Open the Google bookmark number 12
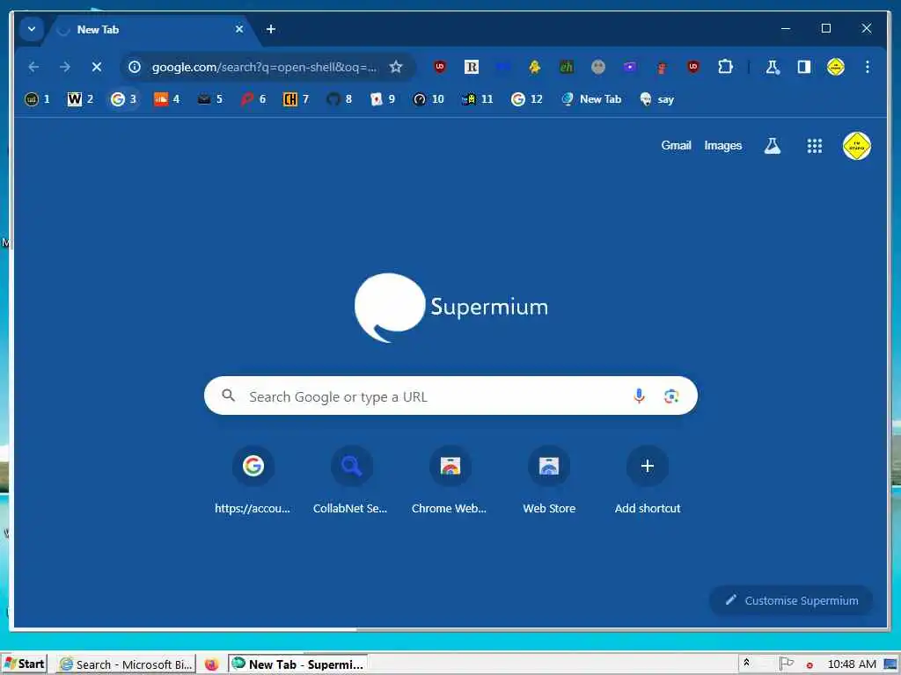 (x=527, y=99)
